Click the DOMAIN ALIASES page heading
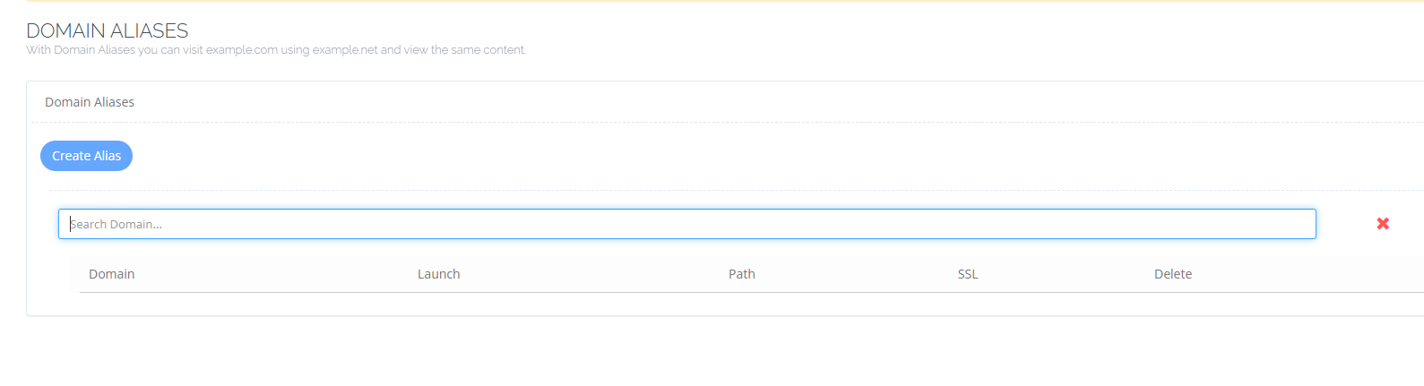 coord(108,30)
